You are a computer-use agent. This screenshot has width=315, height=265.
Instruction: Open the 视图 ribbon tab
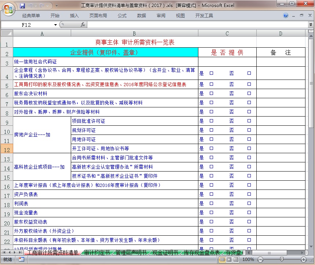point(180,16)
